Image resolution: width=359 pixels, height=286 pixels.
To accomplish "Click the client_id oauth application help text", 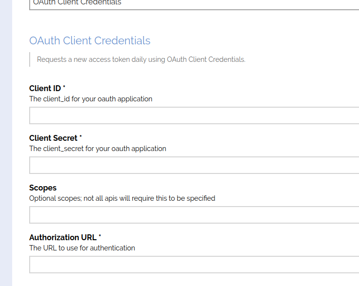I will tap(90, 99).
